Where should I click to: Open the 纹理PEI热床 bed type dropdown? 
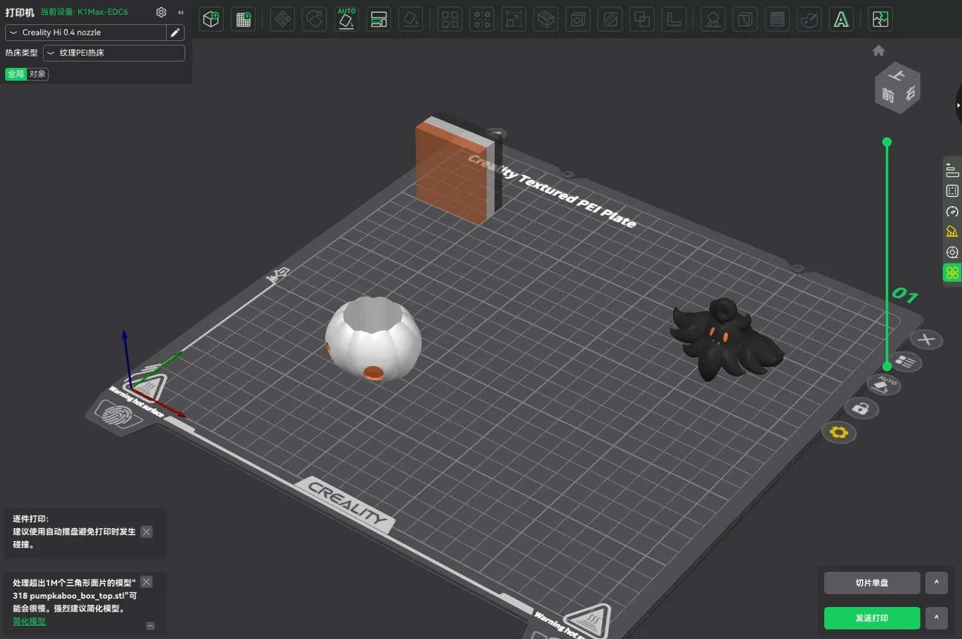pyautogui.click(x=114, y=53)
